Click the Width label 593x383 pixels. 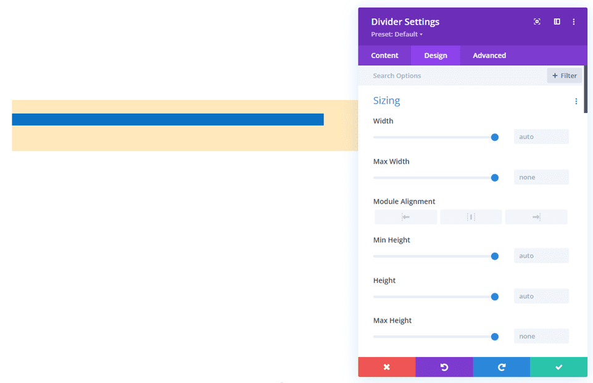click(x=383, y=121)
